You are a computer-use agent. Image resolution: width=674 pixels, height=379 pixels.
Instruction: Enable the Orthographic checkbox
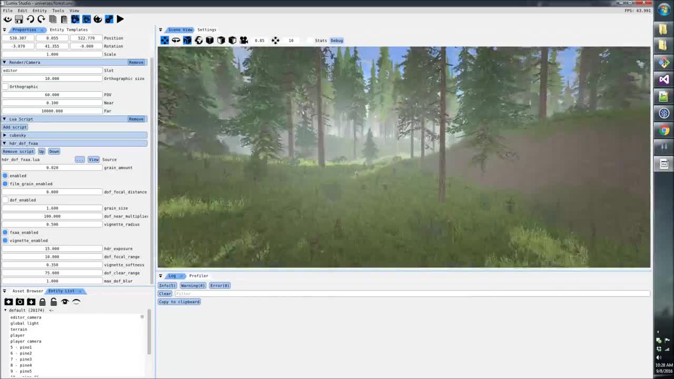[5, 87]
